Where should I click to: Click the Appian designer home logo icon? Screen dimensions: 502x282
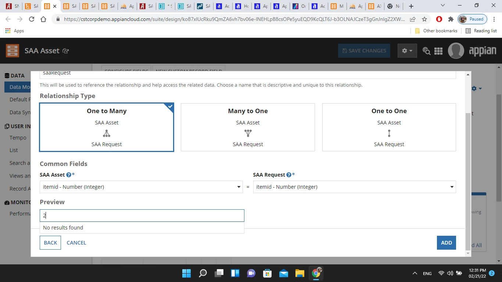click(12, 51)
